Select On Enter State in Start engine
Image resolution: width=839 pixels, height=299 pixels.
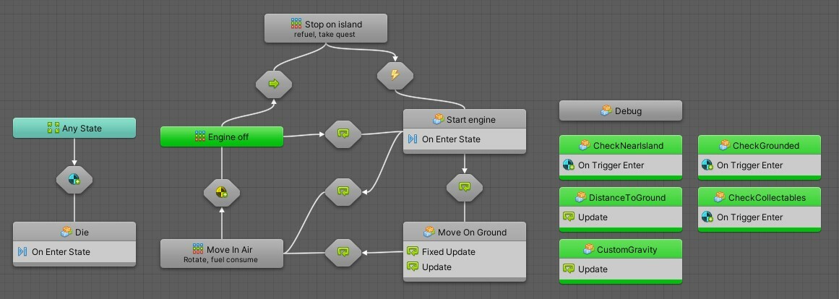450,139
